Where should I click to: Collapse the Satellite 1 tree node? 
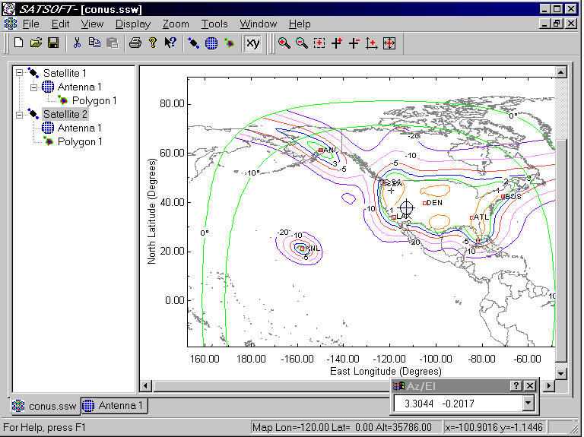click(x=19, y=73)
